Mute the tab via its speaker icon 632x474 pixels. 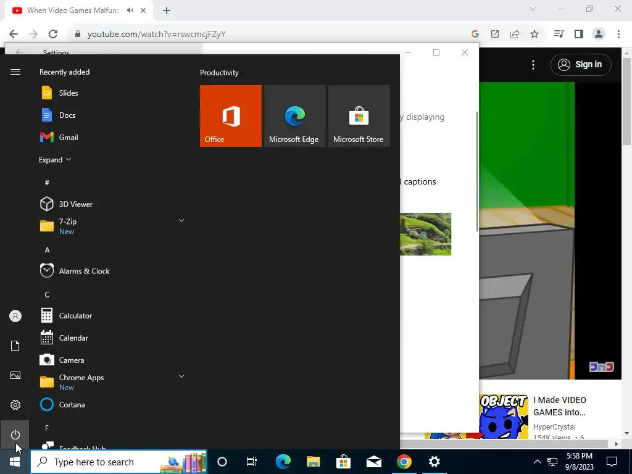click(x=130, y=10)
